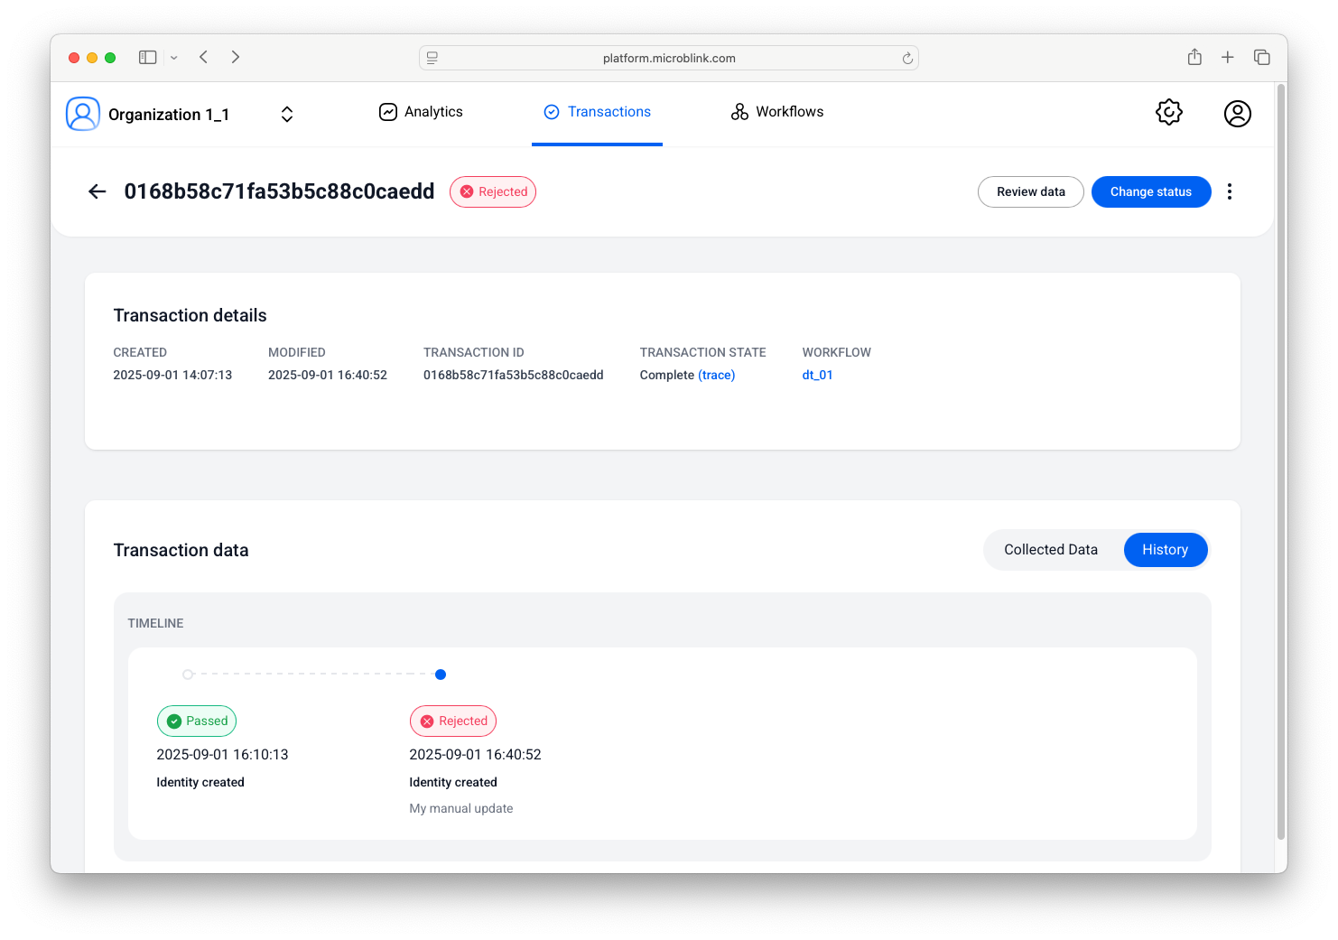The width and height of the screenshot is (1338, 940).
Task: Select the History view toggle
Action: click(1165, 550)
